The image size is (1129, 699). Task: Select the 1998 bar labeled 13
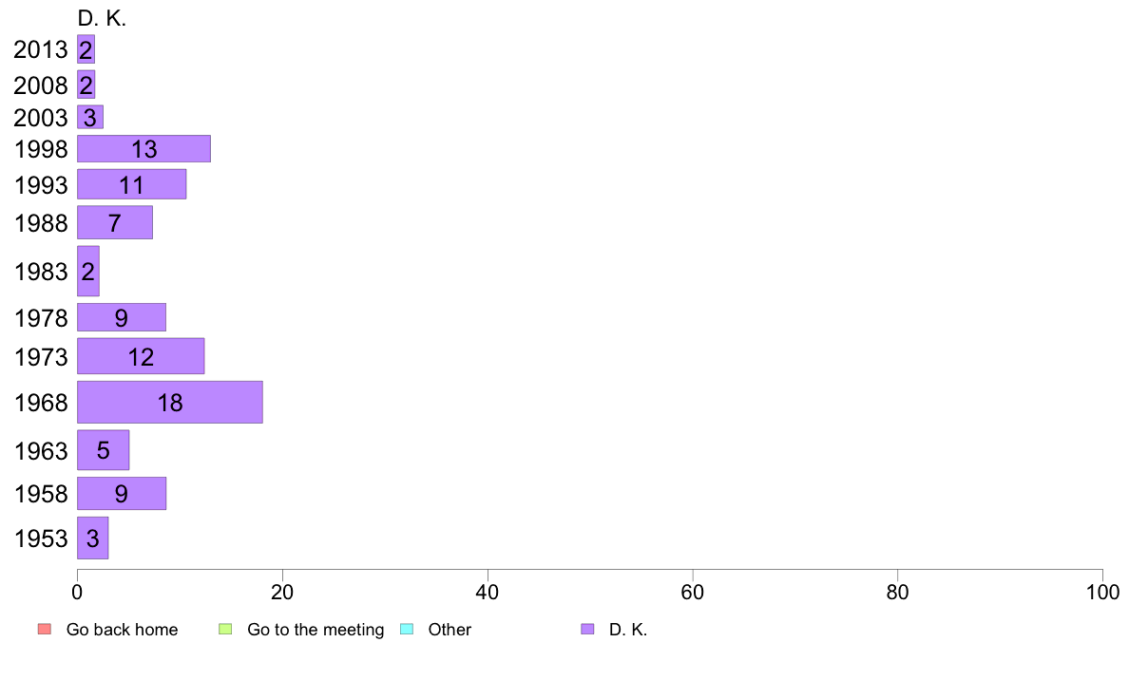click(144, 149)
